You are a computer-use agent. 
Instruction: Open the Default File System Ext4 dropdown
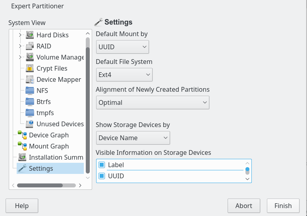(124, 75)
